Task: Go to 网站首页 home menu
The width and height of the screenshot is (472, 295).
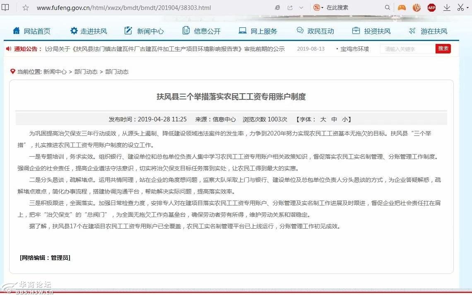Action: pos(37,31)
